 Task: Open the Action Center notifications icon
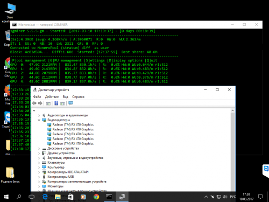260,197
